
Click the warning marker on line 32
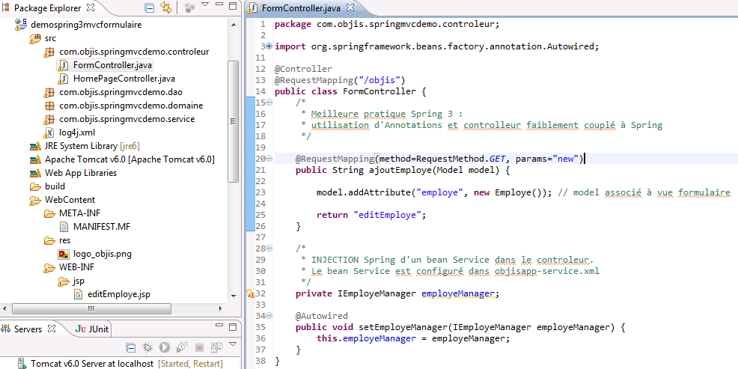[251, 293]
